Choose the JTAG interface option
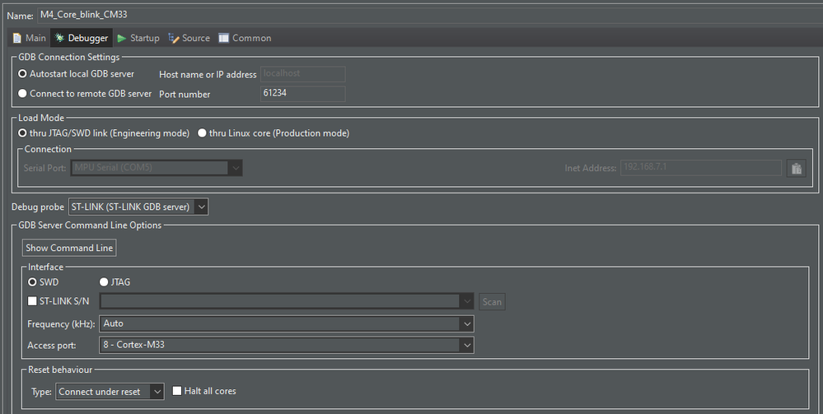The width and height of the screenshot is (823, 414). click(x=104, y=282)
